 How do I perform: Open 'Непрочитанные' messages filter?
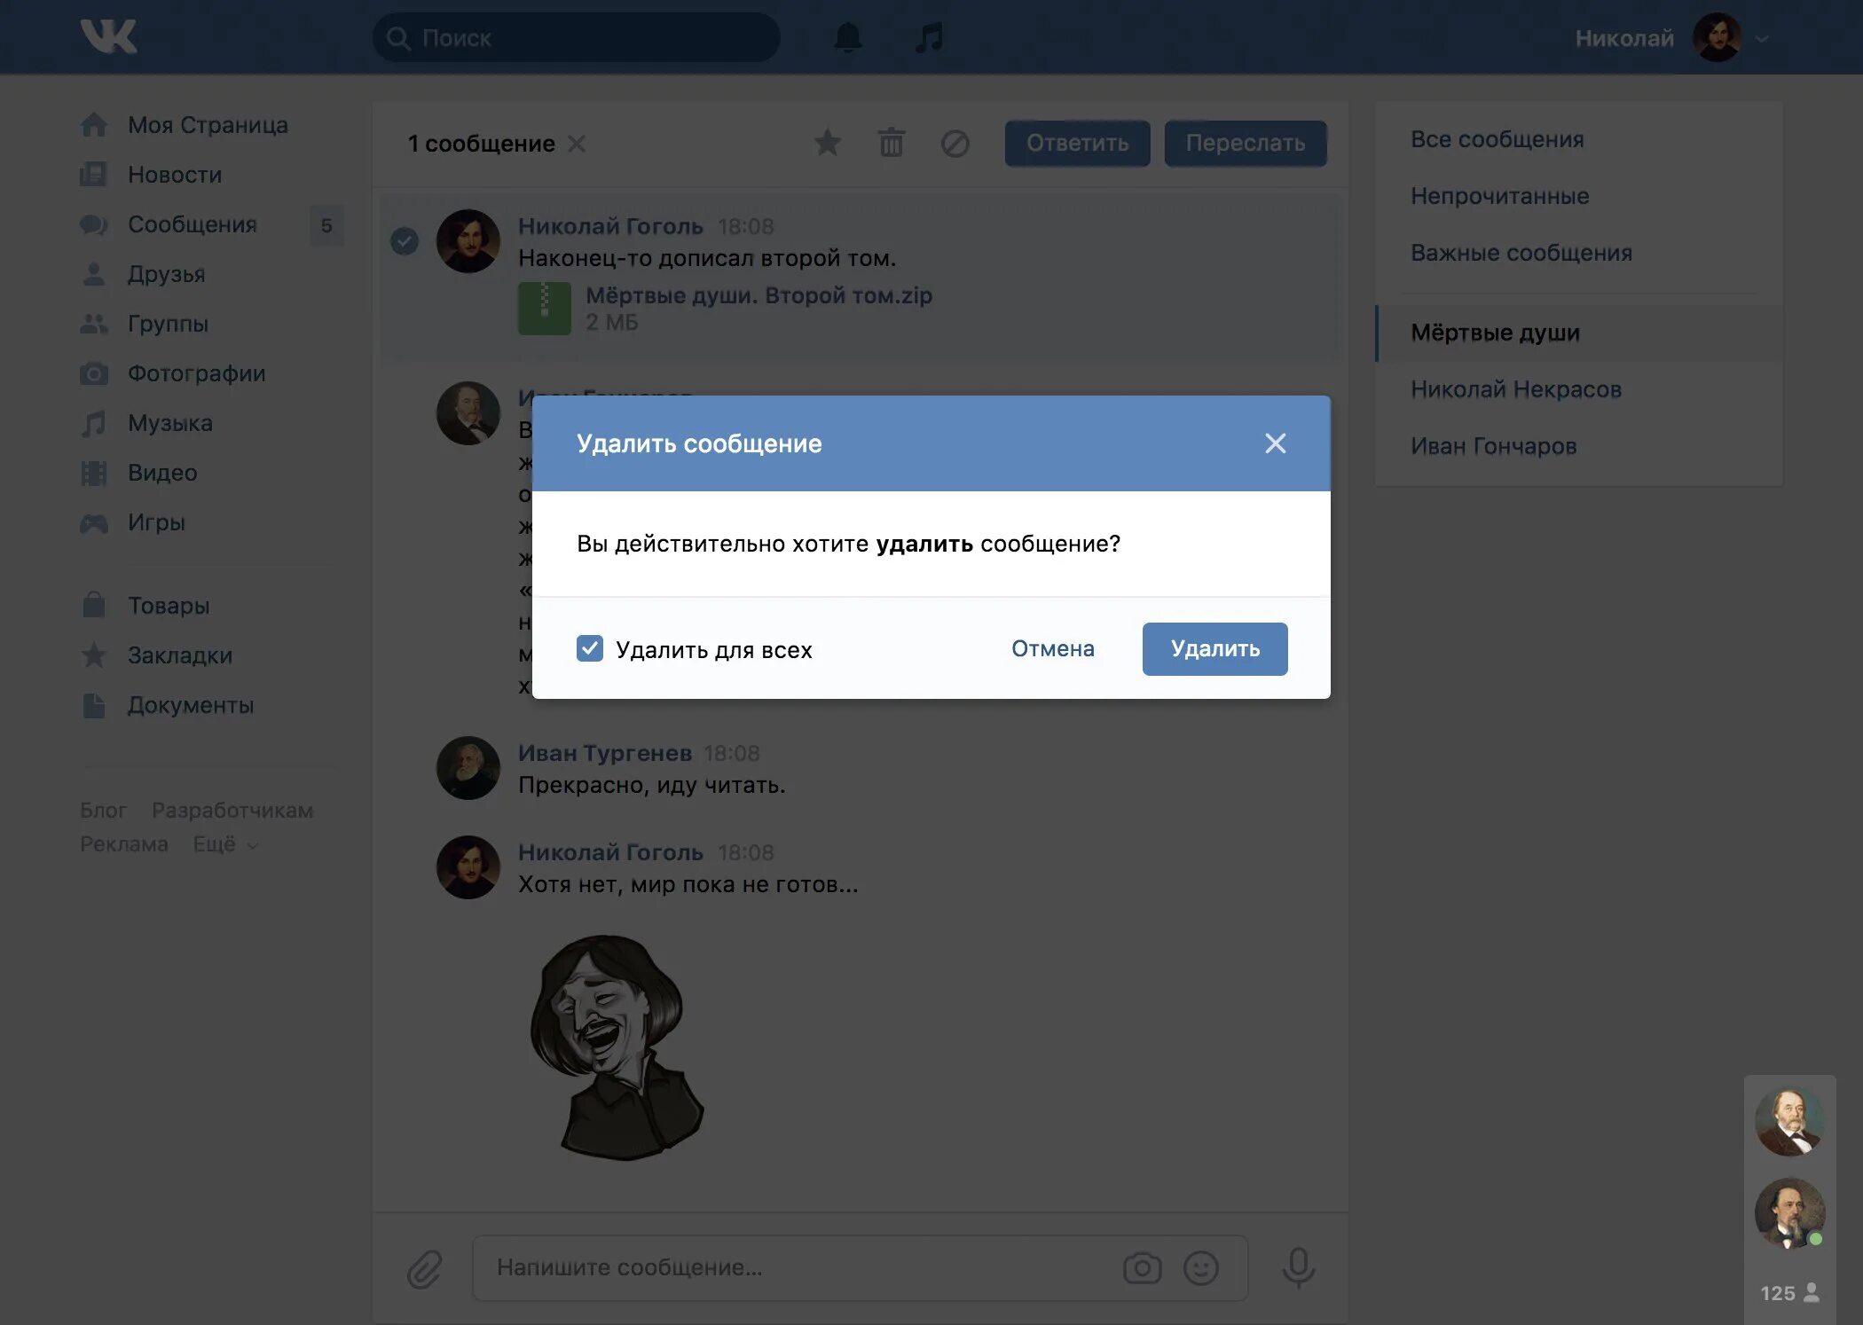point(1499,196)
